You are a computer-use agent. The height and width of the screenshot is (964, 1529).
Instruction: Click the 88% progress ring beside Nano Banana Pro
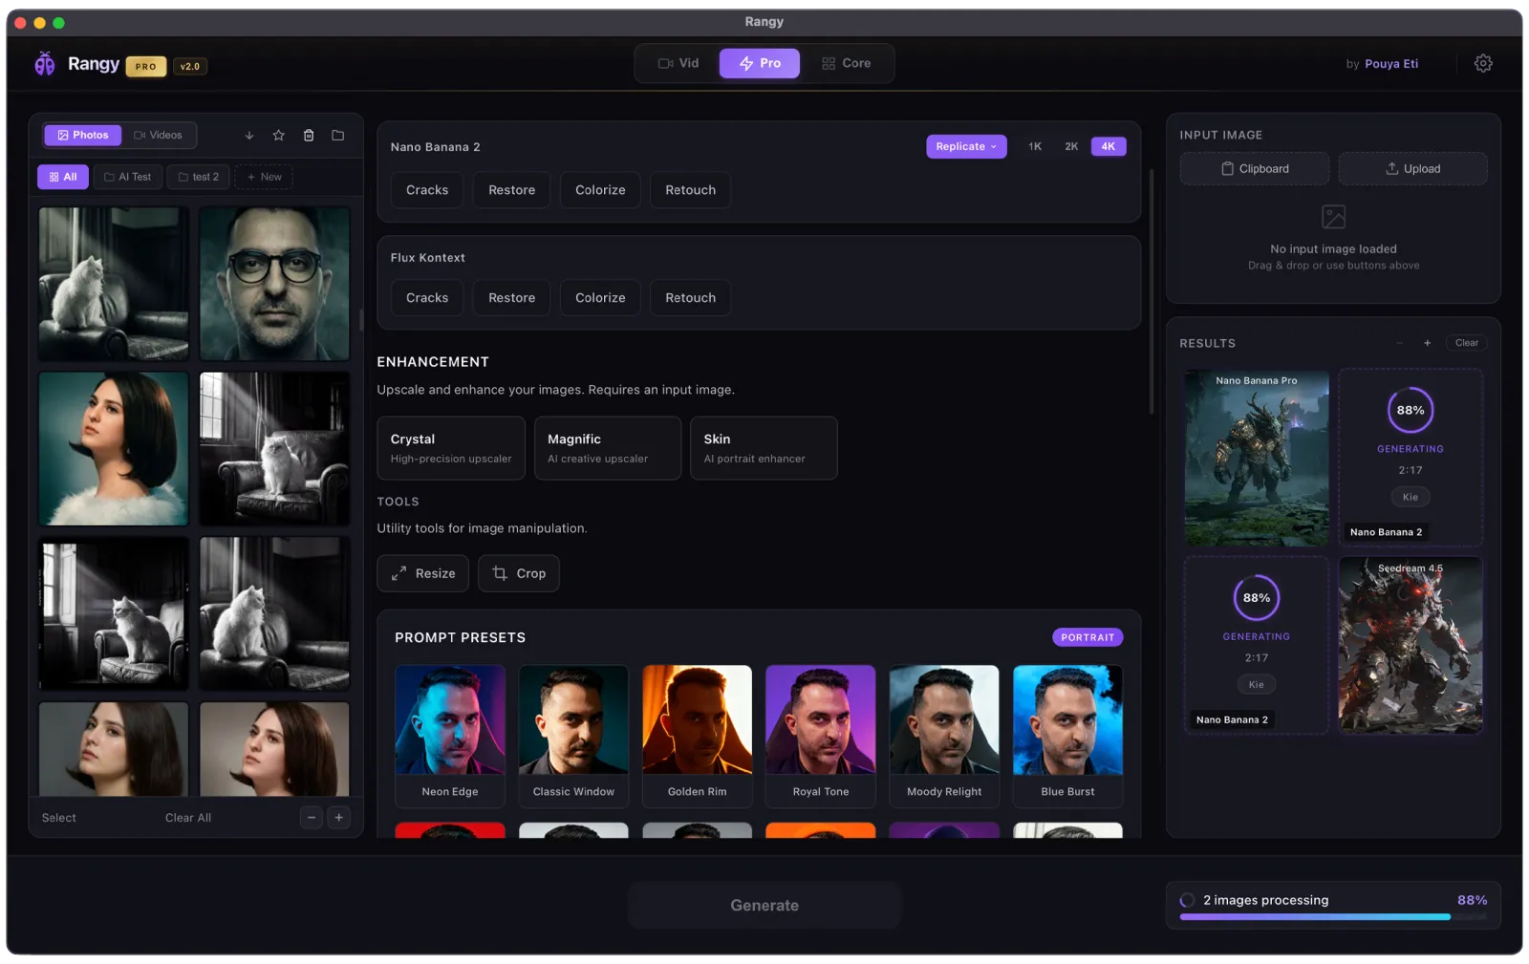pos(1410,410)
